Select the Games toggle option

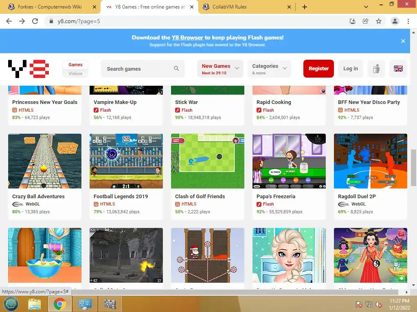tap(75, 65)
